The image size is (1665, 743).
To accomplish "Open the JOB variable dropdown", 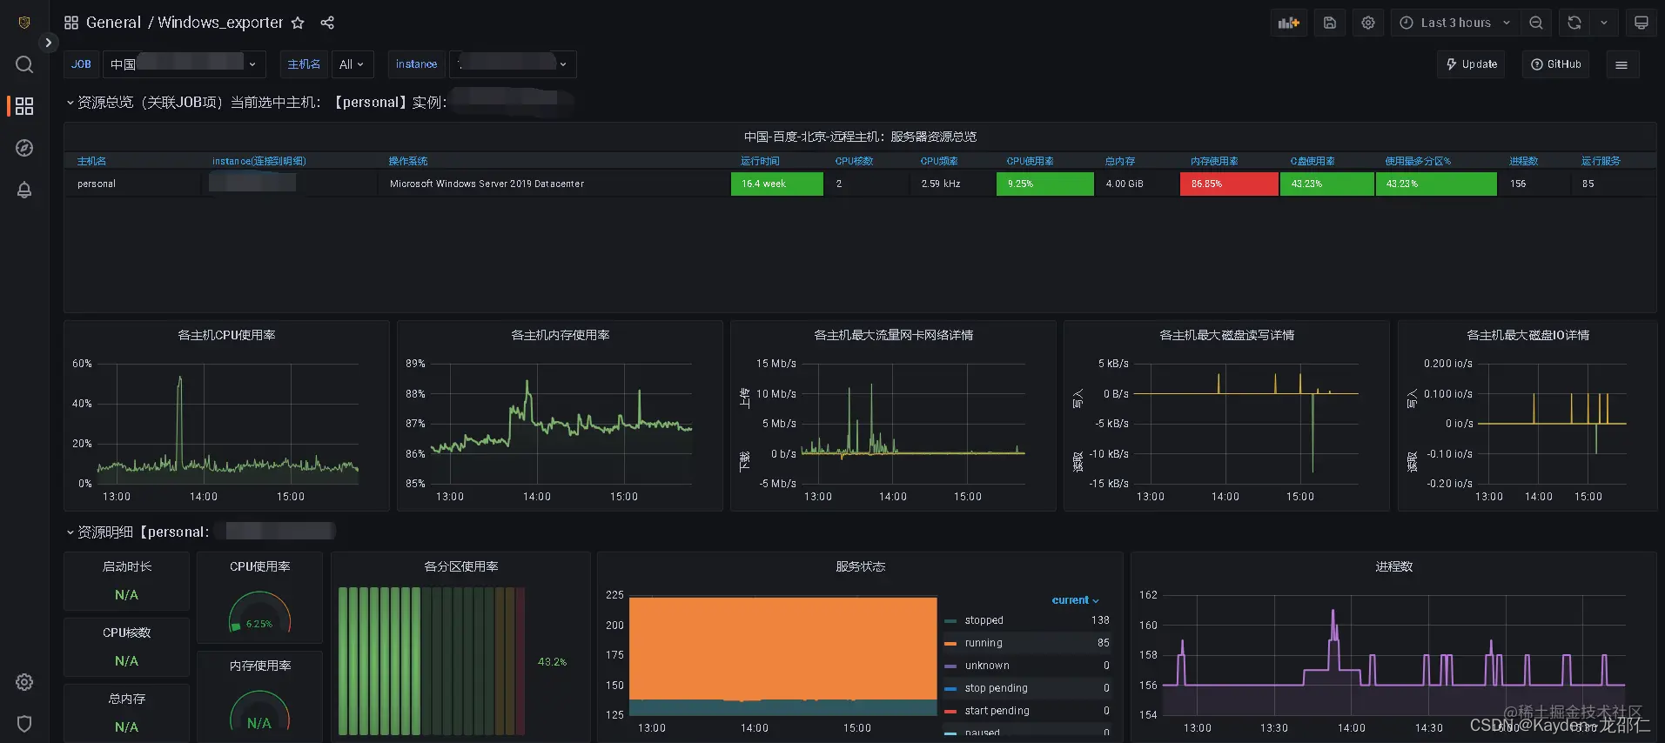I will [184, 64].
